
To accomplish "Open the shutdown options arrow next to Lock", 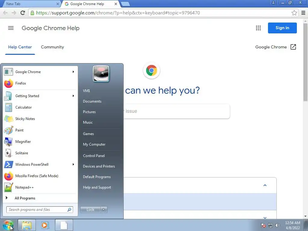I will [104, 210].
